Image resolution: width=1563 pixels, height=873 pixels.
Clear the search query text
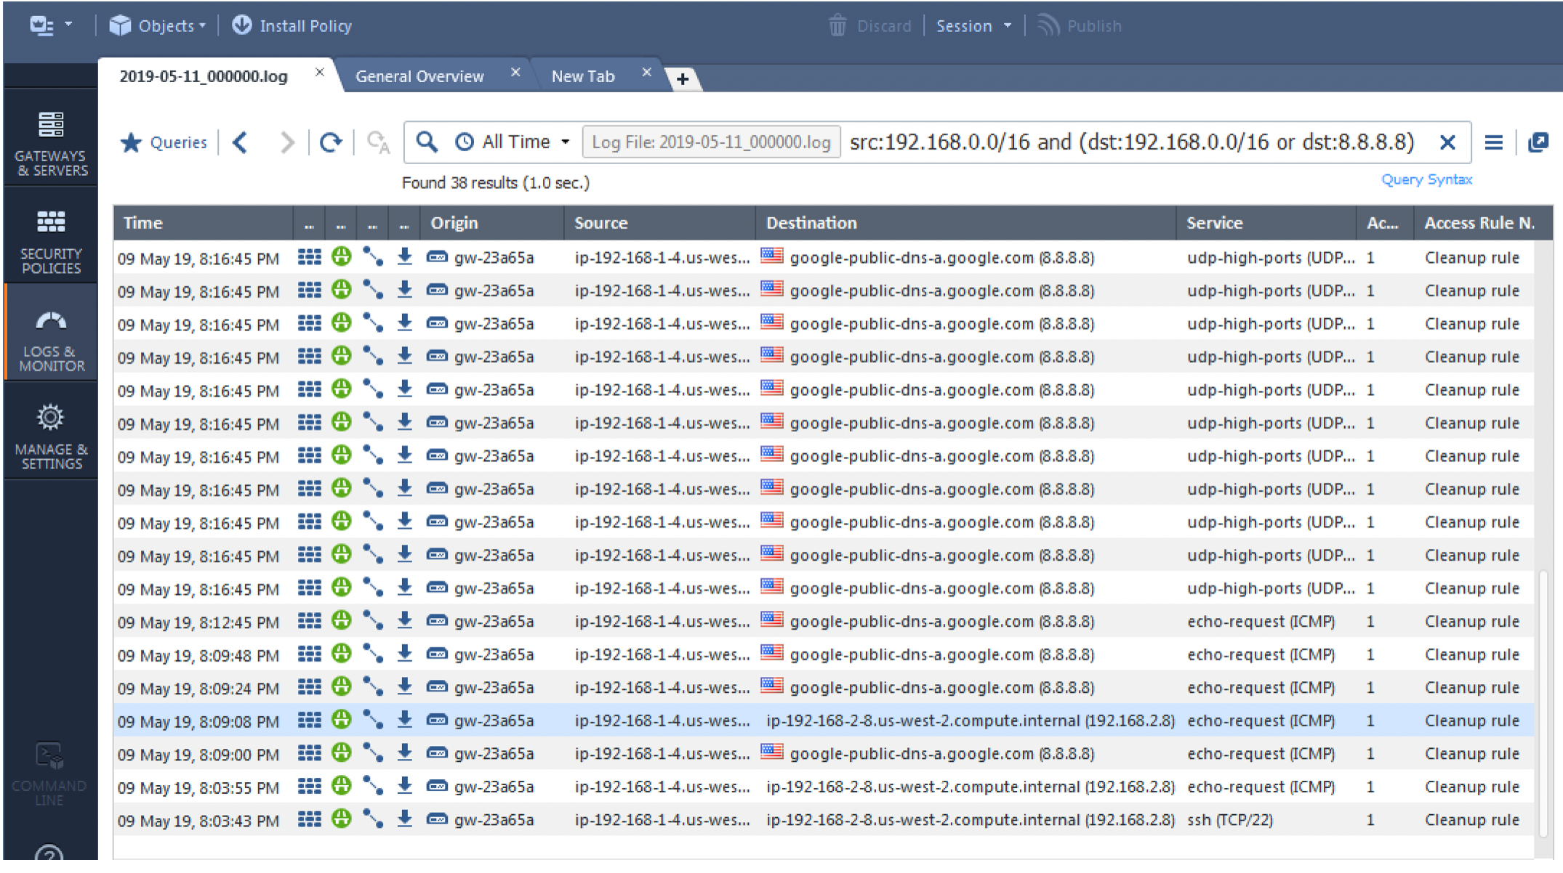(x=1447, y=142)
